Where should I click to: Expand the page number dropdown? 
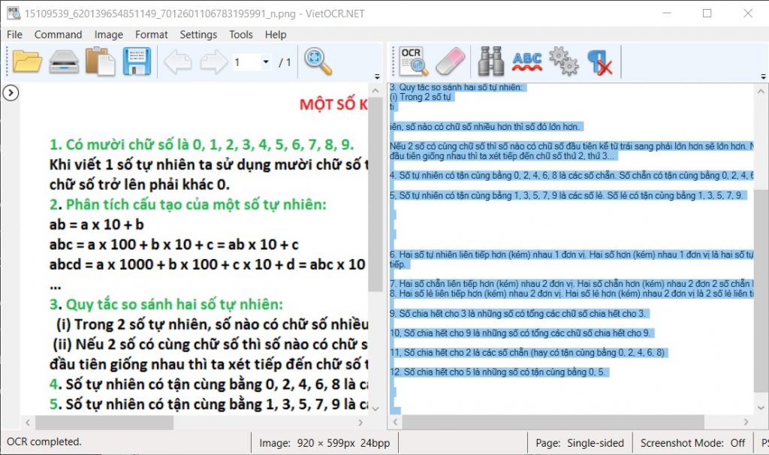265,62
